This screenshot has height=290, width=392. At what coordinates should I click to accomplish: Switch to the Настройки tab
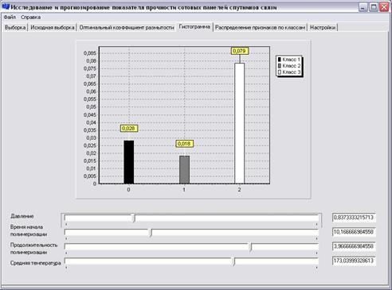[323, 27]
